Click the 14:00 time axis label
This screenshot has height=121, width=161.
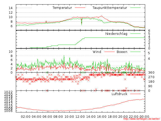tap(91, 117)
